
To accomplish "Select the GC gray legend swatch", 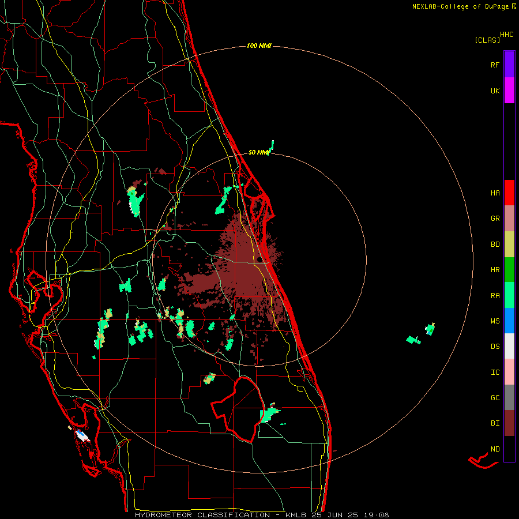I will 509,397.
